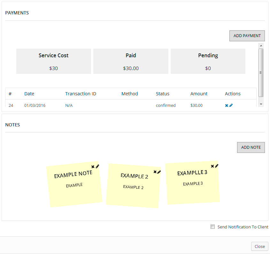Delete the EXAMPLE NOTE sticky note
The height and width of the screenshot is (254, 270).
(x=93, y=167)
